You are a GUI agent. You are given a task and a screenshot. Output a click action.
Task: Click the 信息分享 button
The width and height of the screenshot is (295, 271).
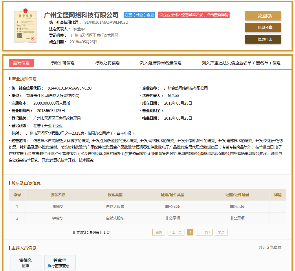pos(263,28)
